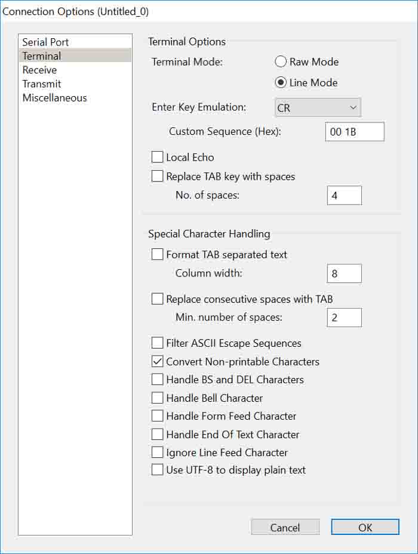Toggle Replace consecutive spaces with TAB
This screenshot has height=554, width=418.
click(x=158, y=298)
